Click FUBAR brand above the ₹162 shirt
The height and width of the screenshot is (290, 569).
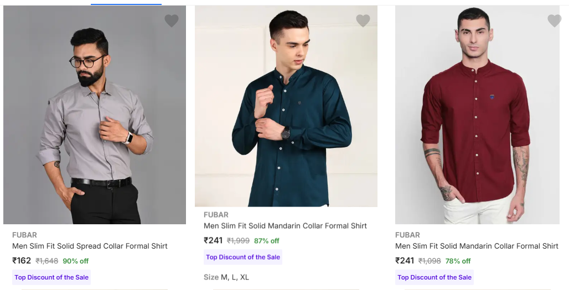point(24,235)
